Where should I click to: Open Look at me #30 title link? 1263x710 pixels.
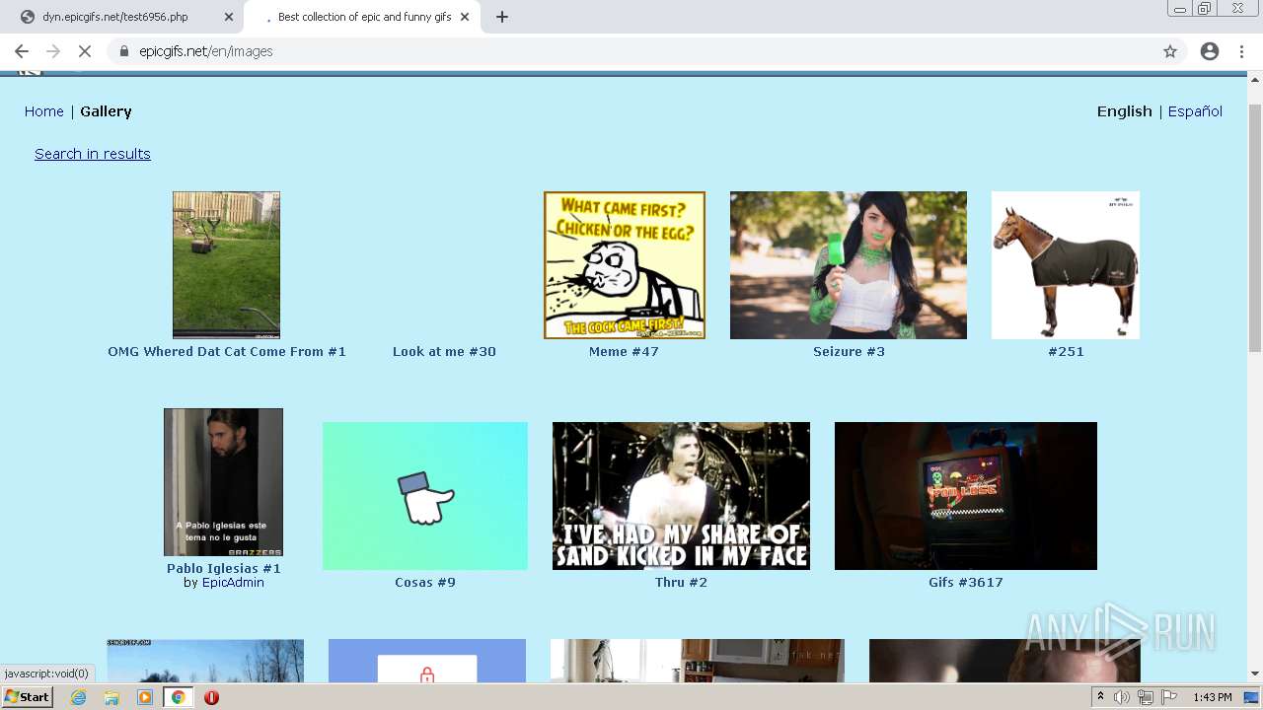click(444, 352)
